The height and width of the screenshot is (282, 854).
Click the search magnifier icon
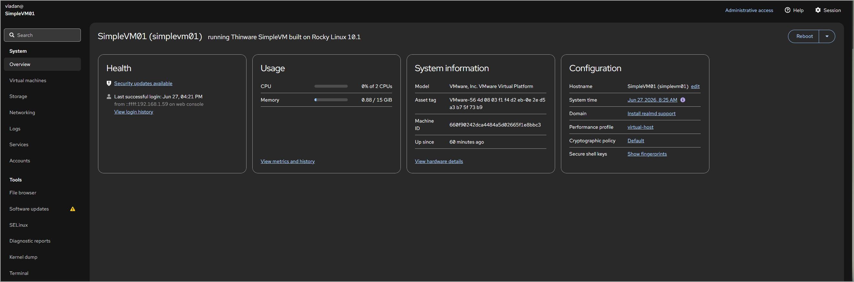click(x=12, y=35)
